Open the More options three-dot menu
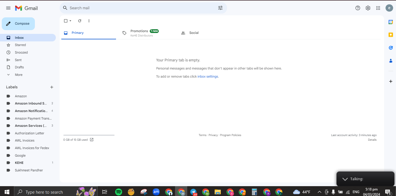This screenshot has width=396, height=196. click(x=89, y=21)
